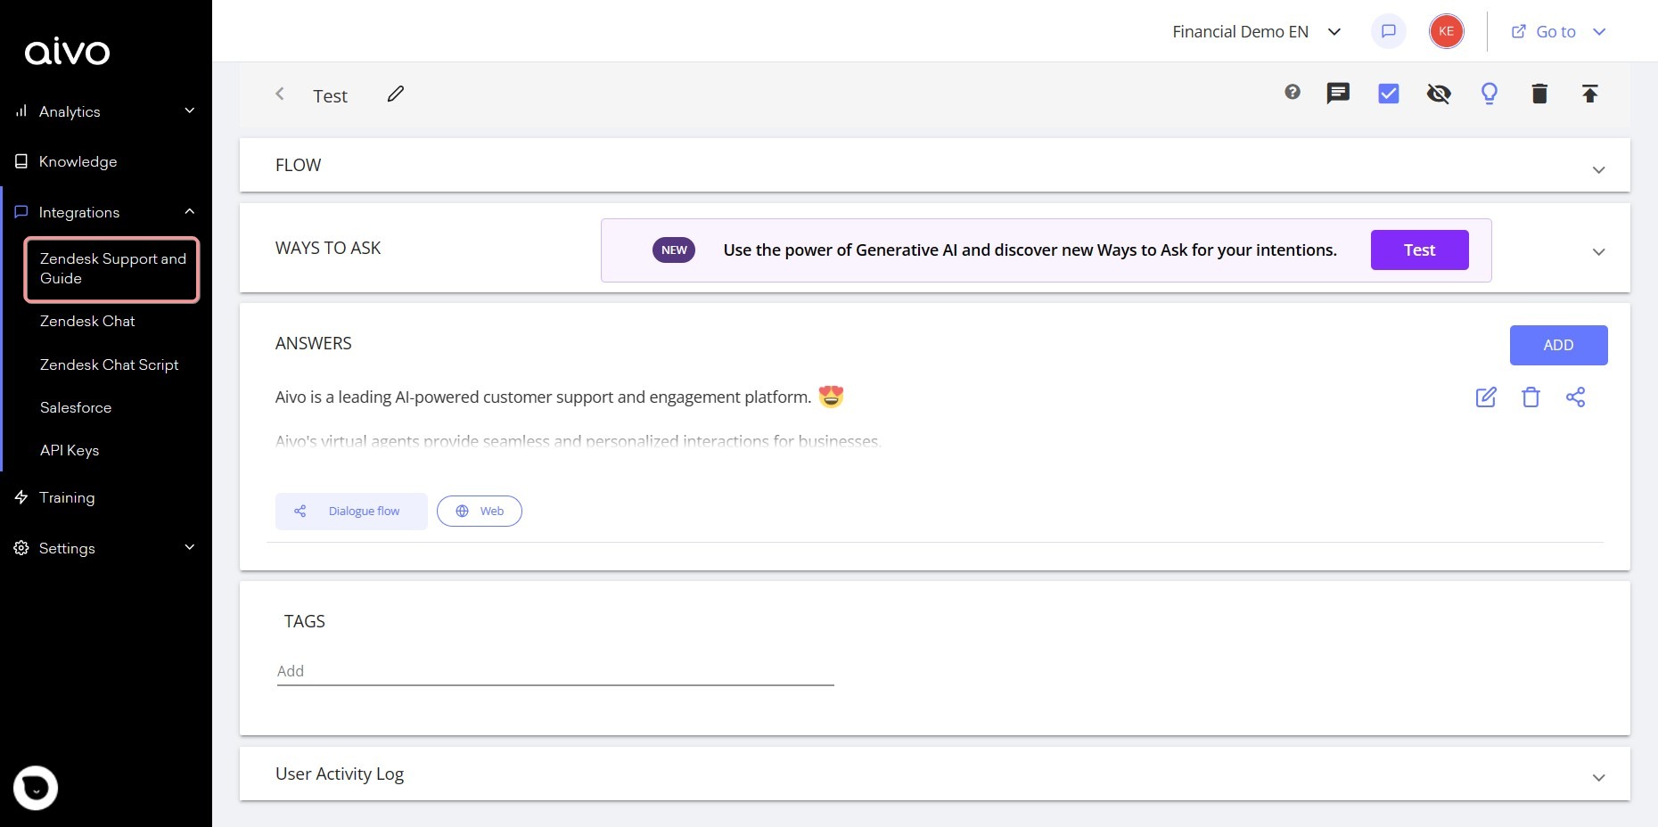Delete the intention using the trash icon
This screenshot has width=1658, height=827.
(1539, 93)
